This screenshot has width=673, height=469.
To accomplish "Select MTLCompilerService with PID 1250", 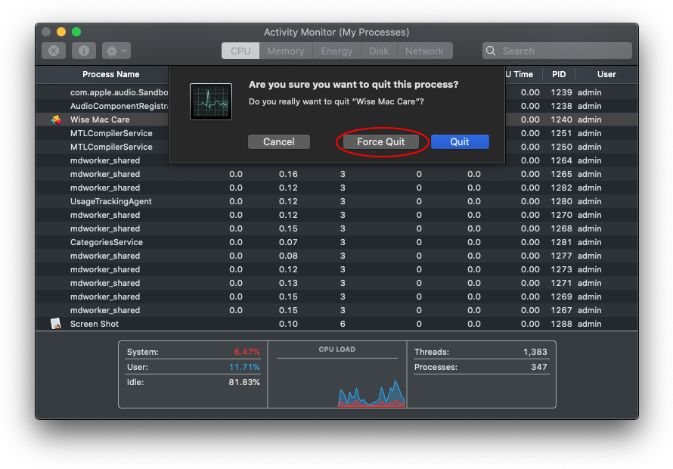I will point(337,147).
